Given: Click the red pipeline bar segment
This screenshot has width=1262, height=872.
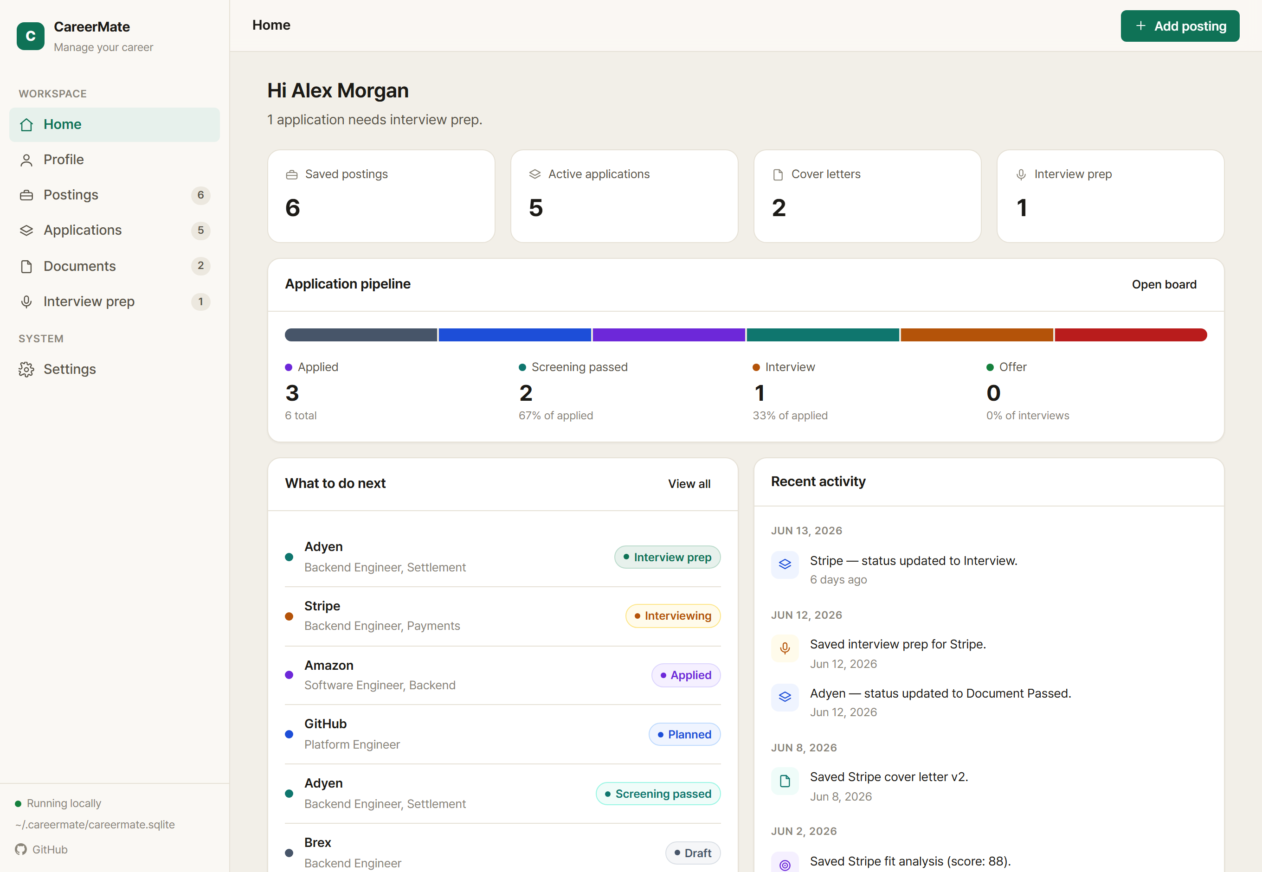Looking at the screenshot, I should pos(1131,335).
